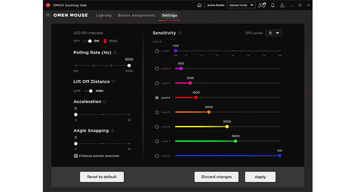Viewport: 355px width, 192px height.
Task: Select Level 5 radio button
Action: (157, 112)
